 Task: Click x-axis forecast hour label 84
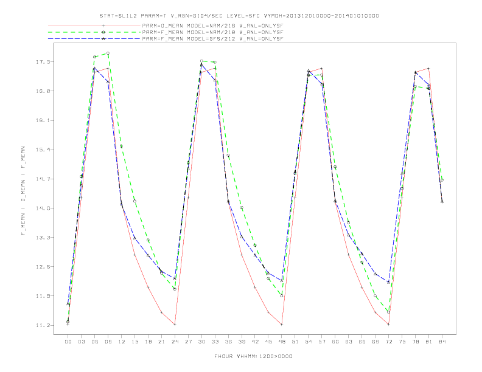[442, 342]
